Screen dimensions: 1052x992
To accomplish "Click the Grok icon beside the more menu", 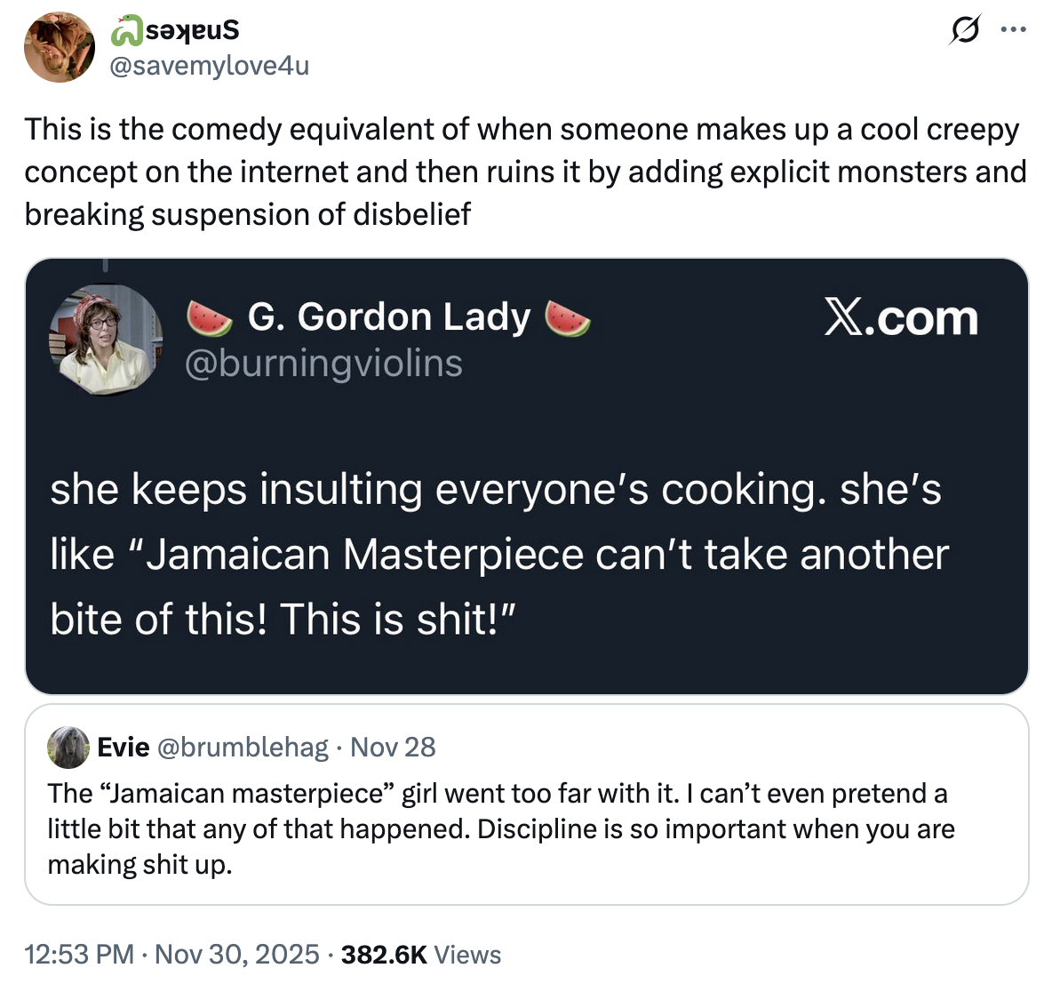I will (964, 31).
